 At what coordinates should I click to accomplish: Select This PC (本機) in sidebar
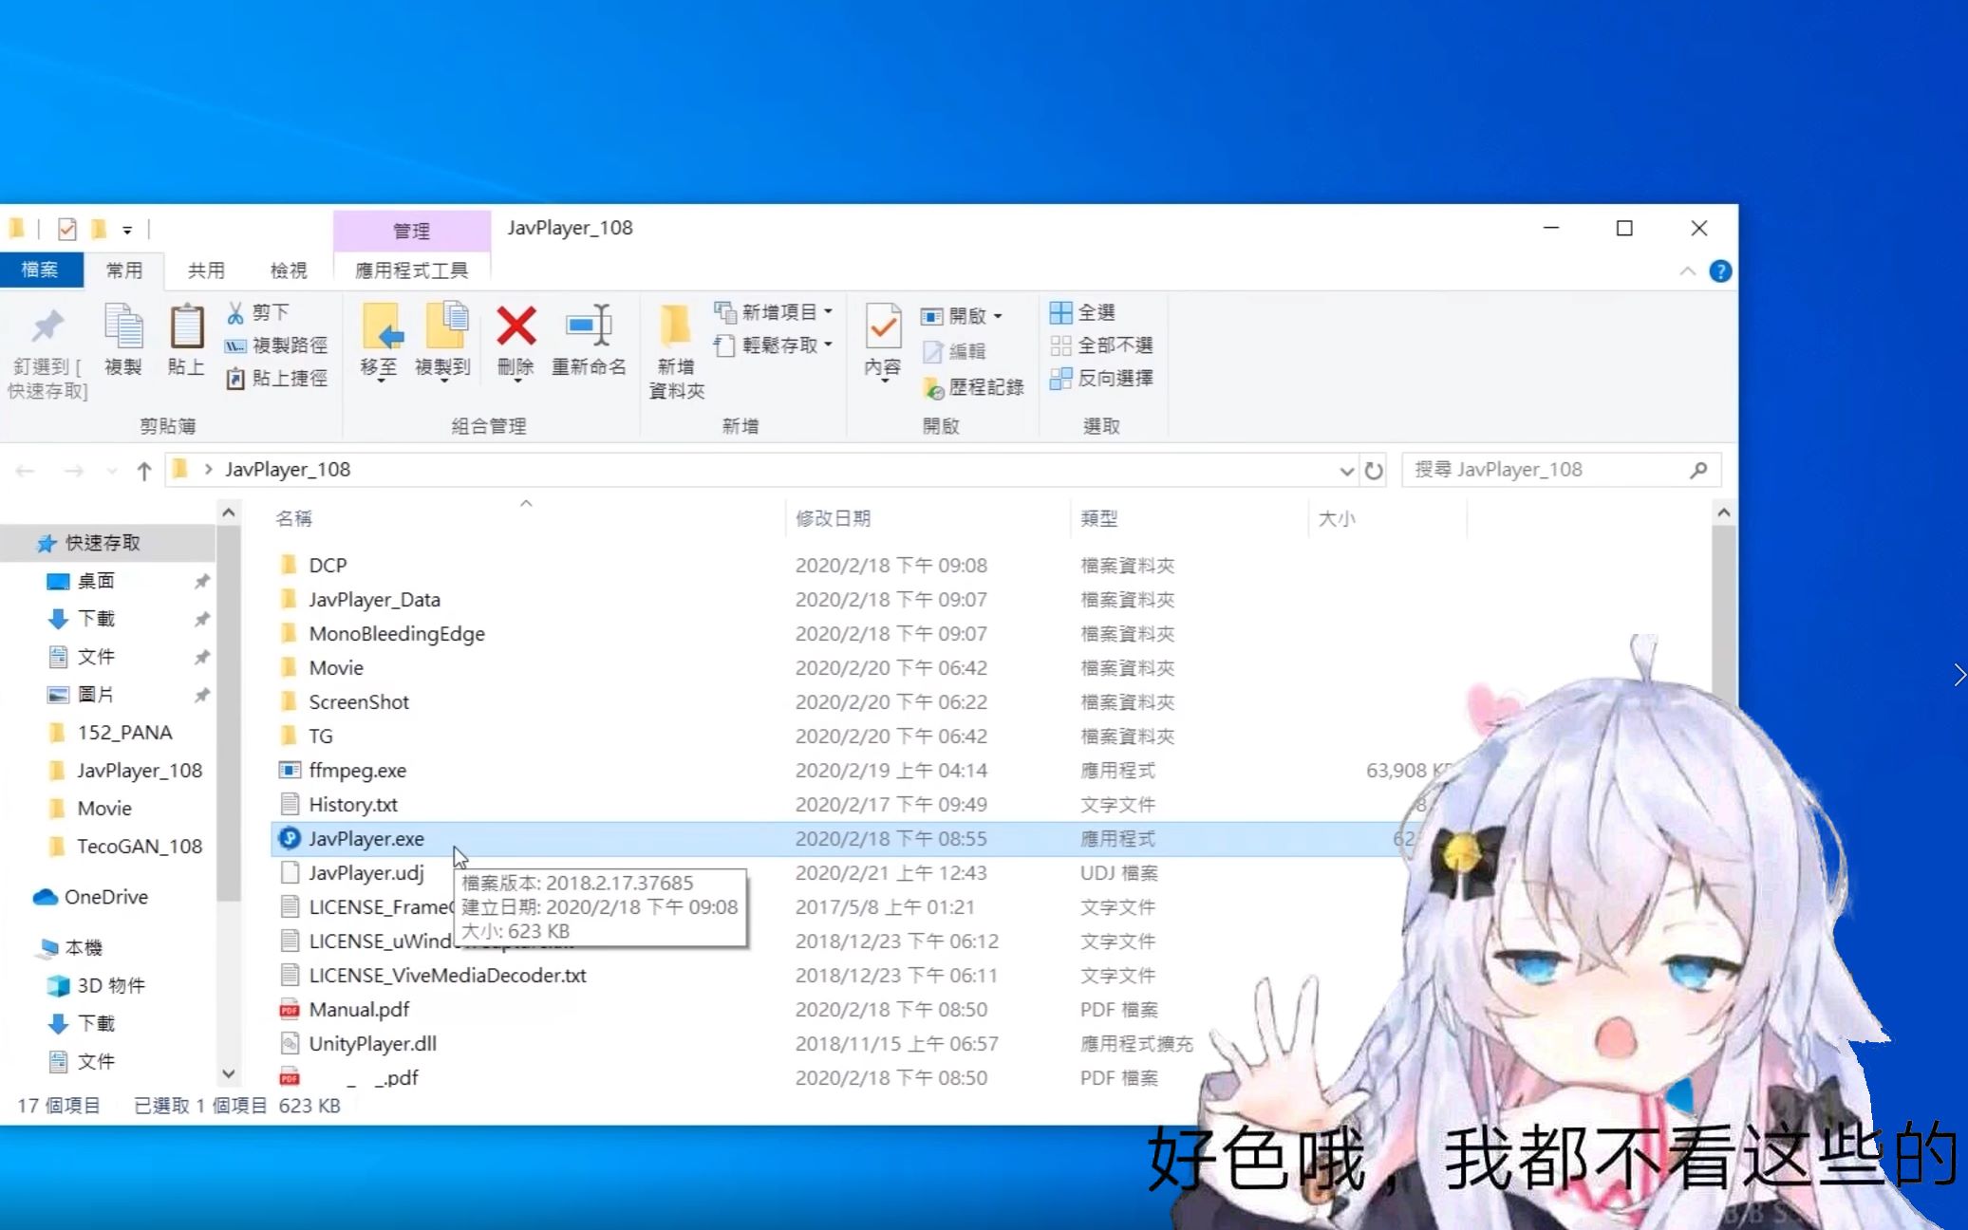pos(84,947)
